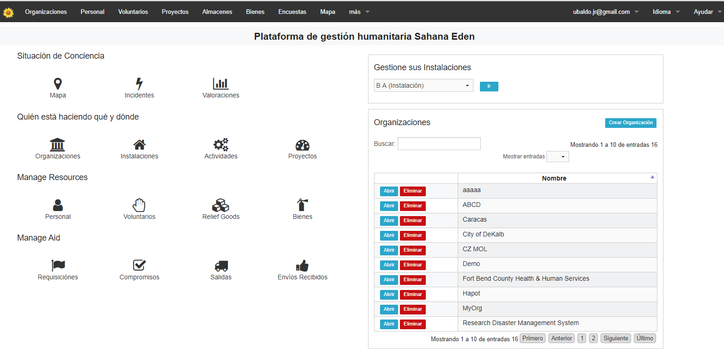
Task: Select the Almacenes top menu item
Action: [217, 12]
